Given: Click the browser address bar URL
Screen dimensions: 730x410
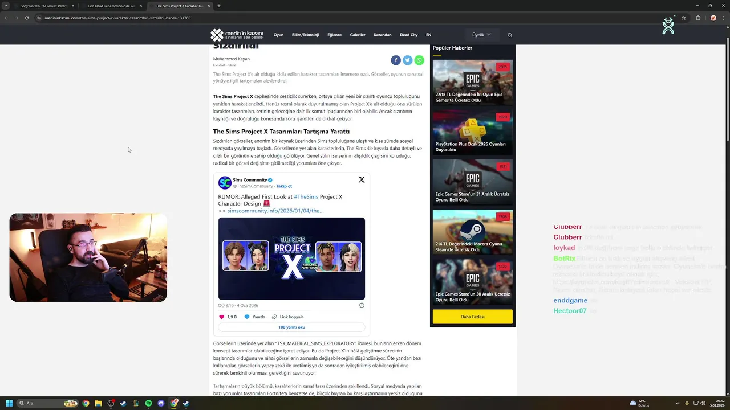Looking at the screenshot, I should pos(117,18).
